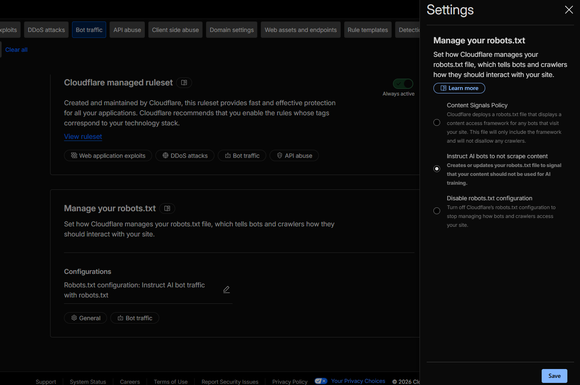Select Disable robots.txt configuration option
The height and width of the screenshot is (385, 580).
point(437,211)
